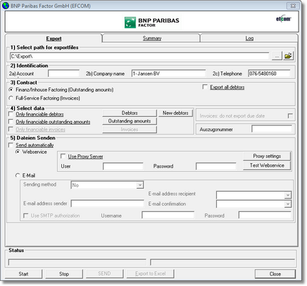Tick the Send automatically checkbox
The width and height of the screenshot is (307, 286).
click(11, 145)
